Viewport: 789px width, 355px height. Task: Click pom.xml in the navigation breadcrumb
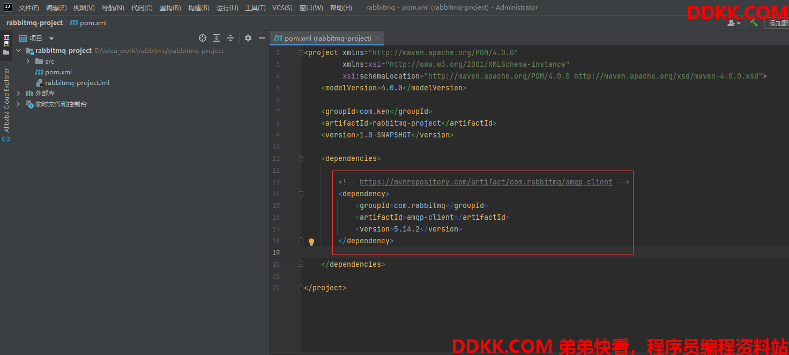88,23
